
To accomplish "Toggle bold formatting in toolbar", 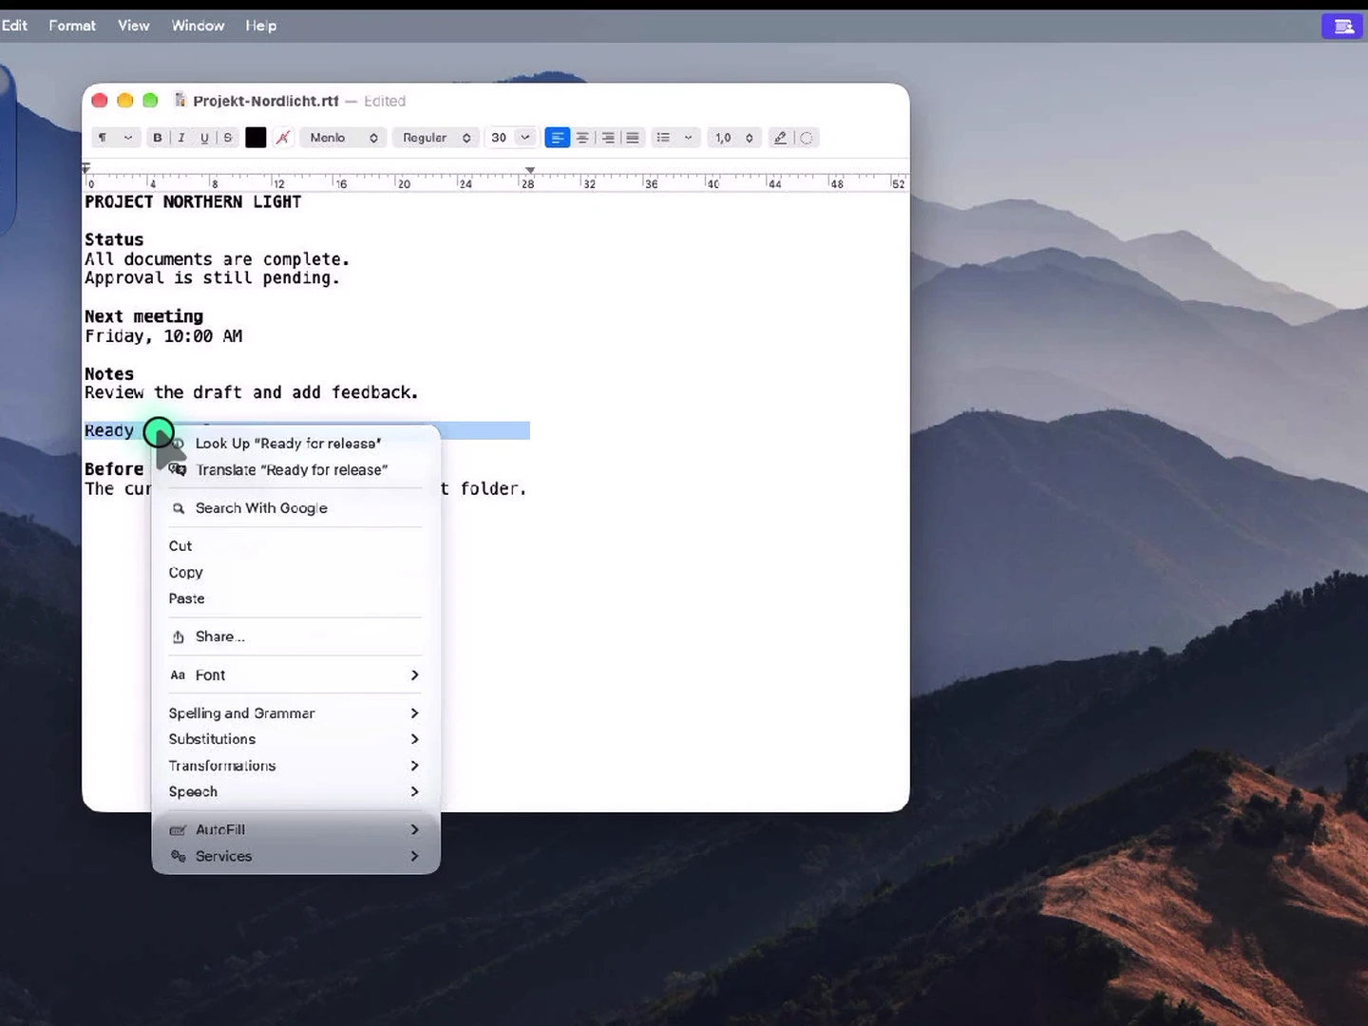I will point(158,138).
